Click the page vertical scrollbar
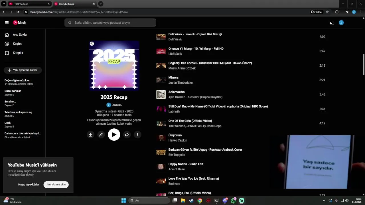 click(x=363, y=64)
